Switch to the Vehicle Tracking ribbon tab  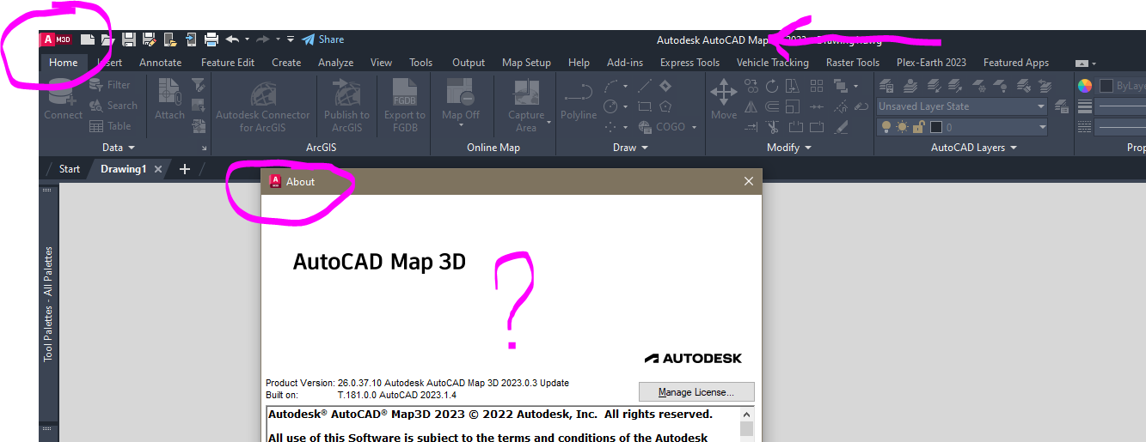772,63
